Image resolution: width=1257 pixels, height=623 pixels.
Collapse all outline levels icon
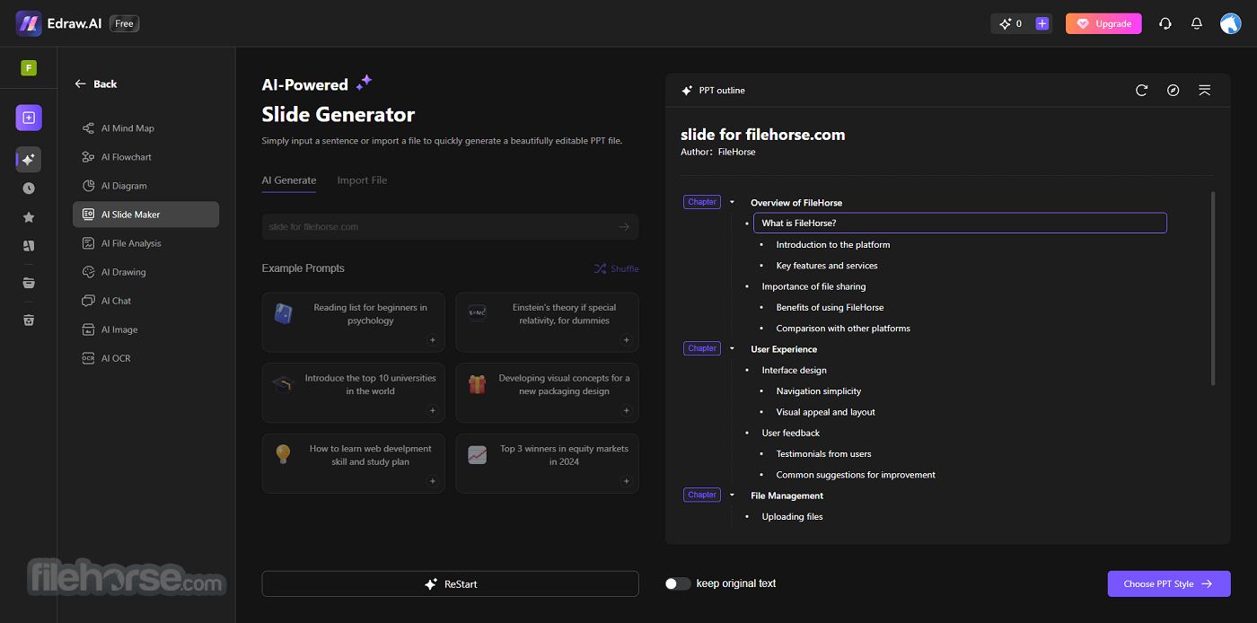[x=1205, y=90]
